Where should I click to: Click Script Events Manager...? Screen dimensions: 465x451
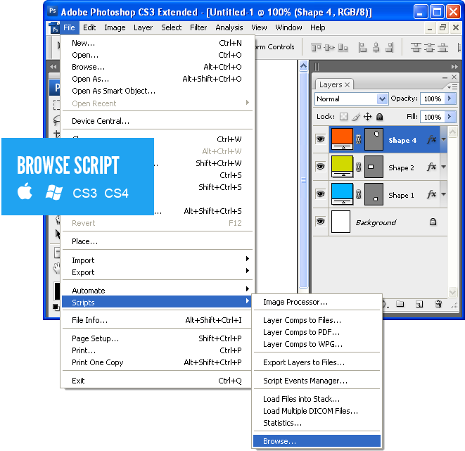[x=317, y=381]
